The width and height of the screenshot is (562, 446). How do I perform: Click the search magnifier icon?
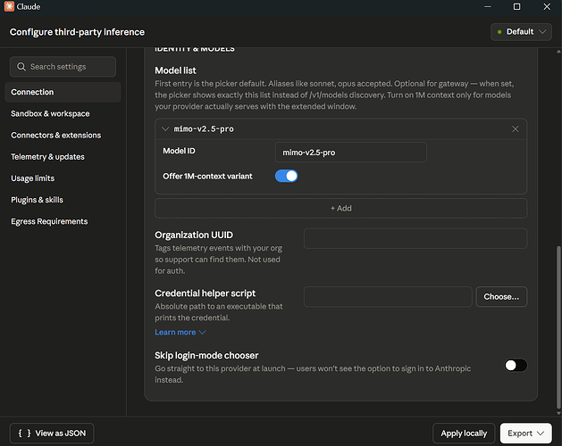coord(21,67)
